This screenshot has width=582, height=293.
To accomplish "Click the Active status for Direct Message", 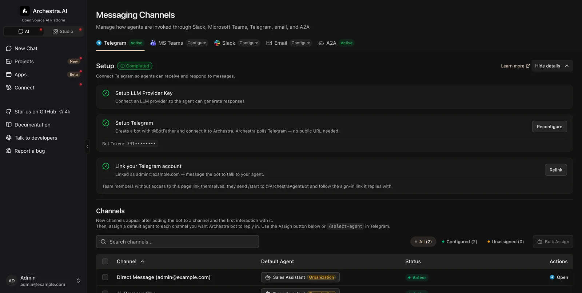I will tap(417, 278).
